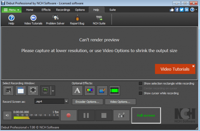Viewport: 200px width, 131px height.
Task: Enable Show selection rectangle while recording
Action: tap(141, 83)
